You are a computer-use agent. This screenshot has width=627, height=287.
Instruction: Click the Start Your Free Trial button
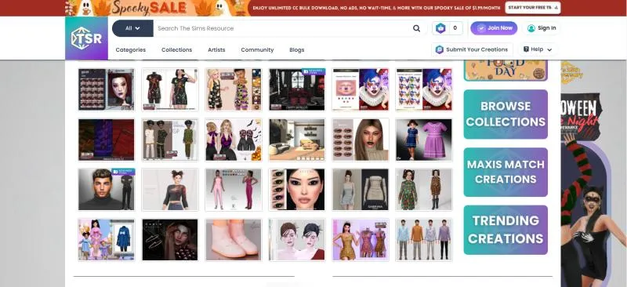point(533,8)
